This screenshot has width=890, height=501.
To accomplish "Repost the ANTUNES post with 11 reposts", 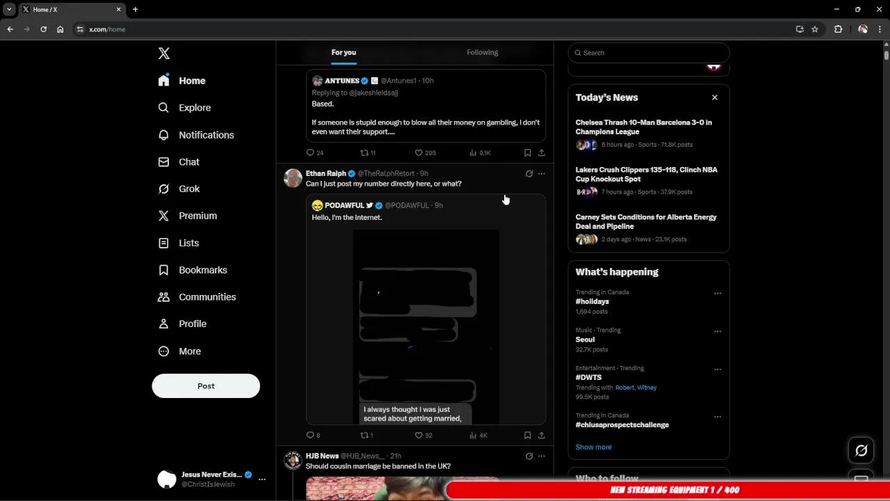I will click(368, 152).
